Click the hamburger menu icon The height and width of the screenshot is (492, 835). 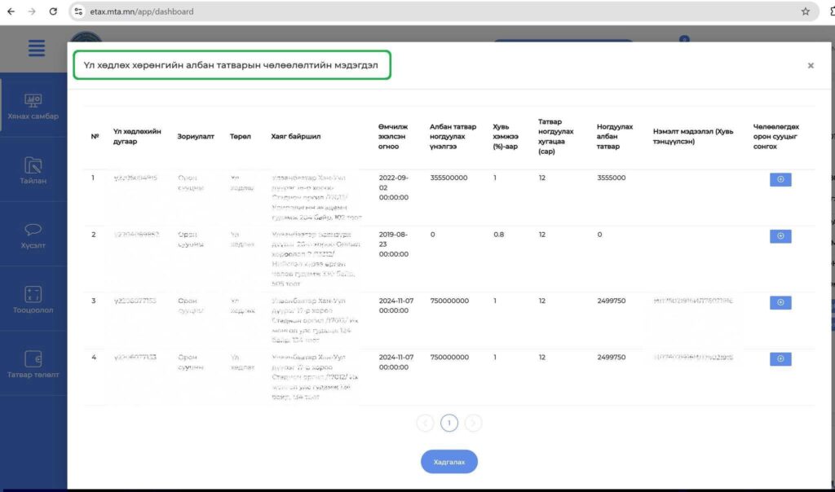pyautogui.click(x=36, y=48)
